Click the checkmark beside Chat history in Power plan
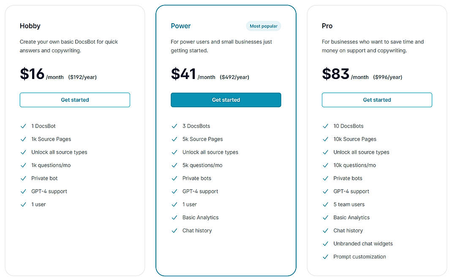 (x=175, y=231)
